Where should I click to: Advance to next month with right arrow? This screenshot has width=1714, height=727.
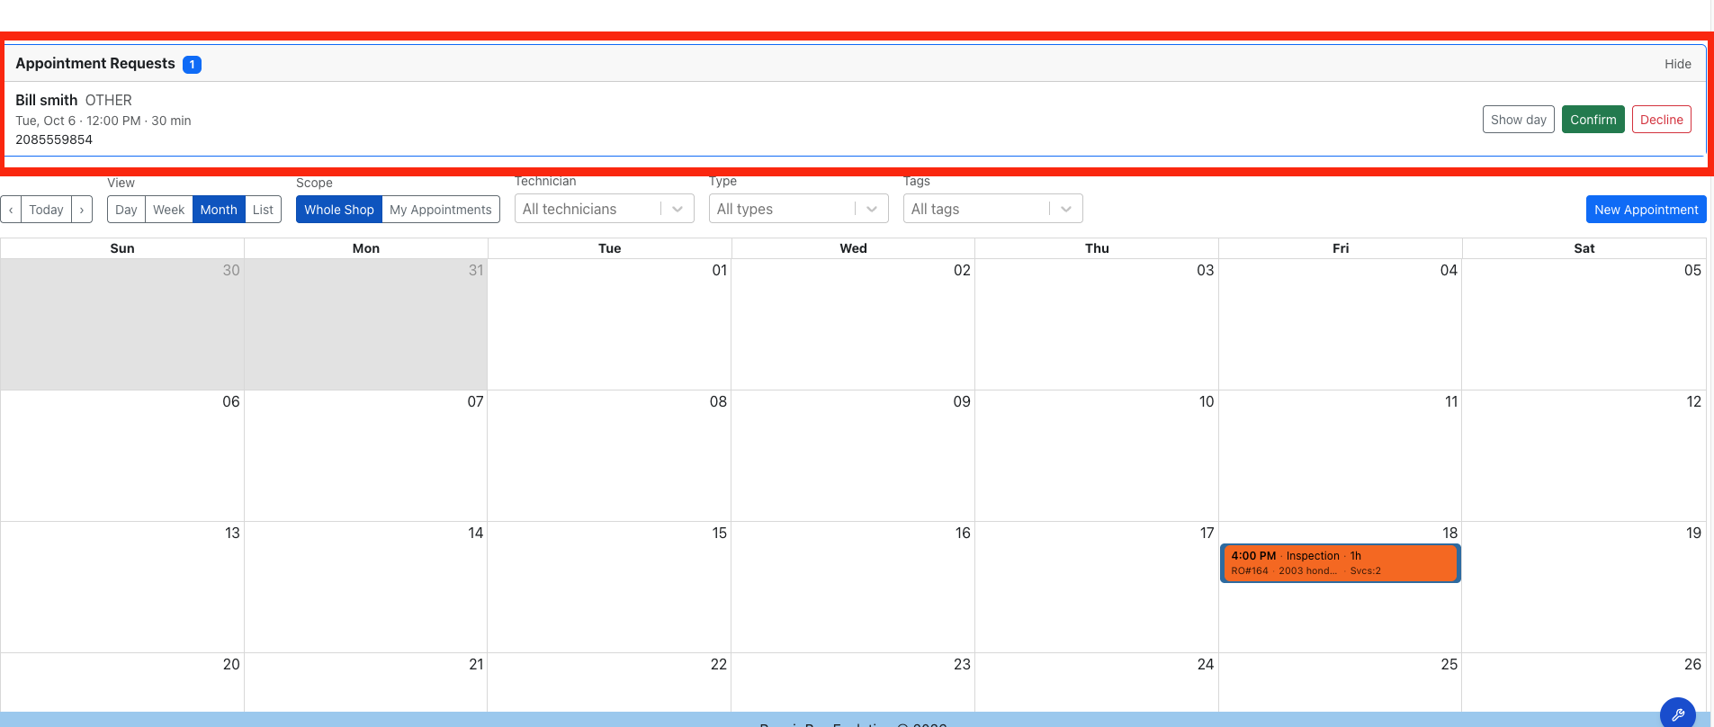[x=82, y=210]
